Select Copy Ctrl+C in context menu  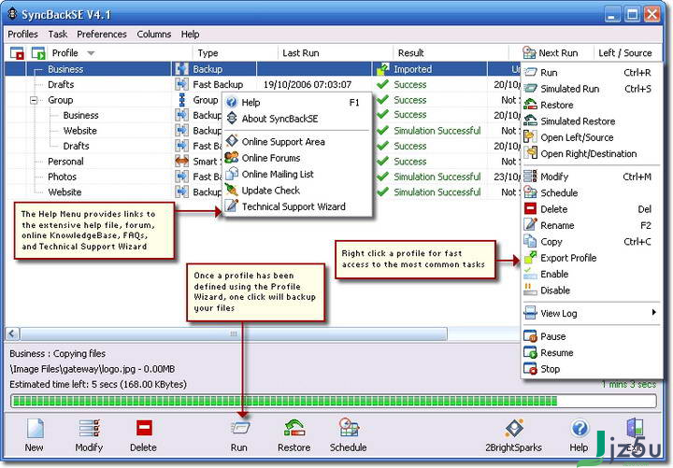591,242
